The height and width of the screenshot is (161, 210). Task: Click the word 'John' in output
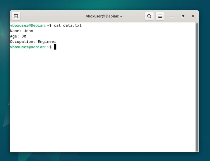pyautogui.click(x=29, y=31)
